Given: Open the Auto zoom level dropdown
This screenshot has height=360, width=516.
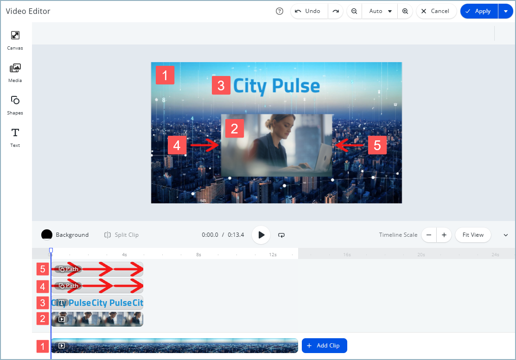Looking at the screenshot, I should pos(380,11).
